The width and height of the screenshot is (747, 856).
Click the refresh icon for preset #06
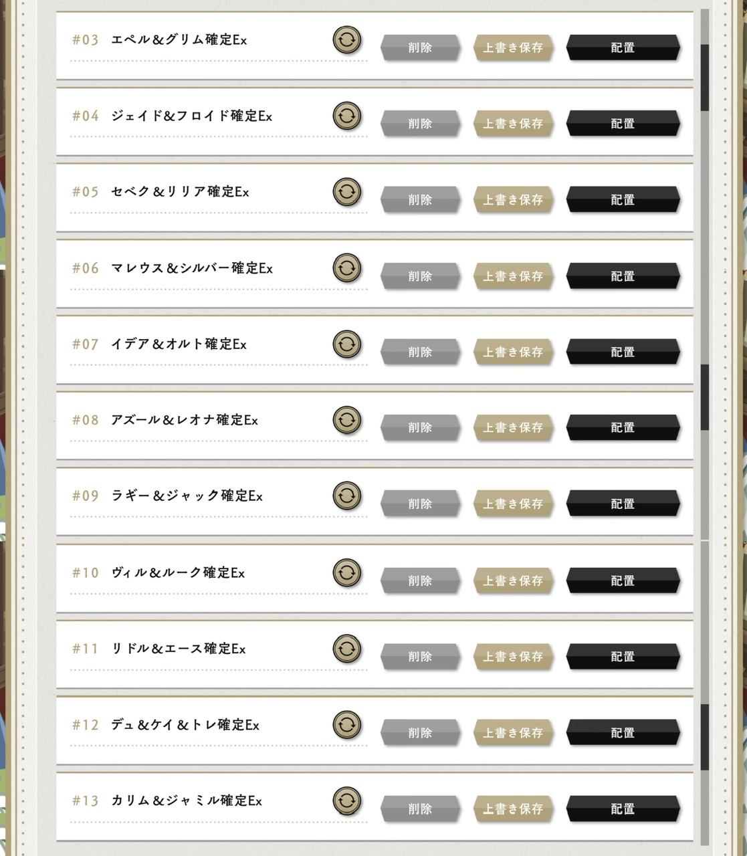pos(346,267)
